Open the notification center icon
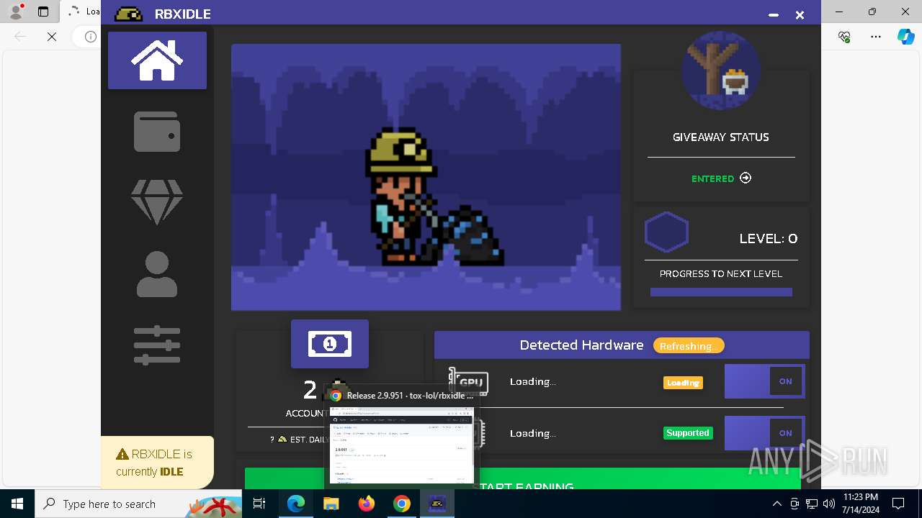 [898, 504]
